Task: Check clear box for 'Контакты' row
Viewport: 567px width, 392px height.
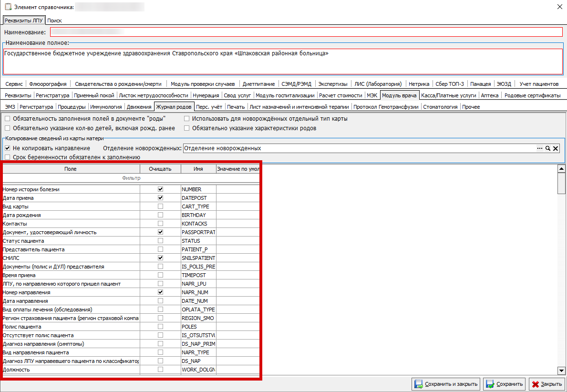Action: point(160,224)
